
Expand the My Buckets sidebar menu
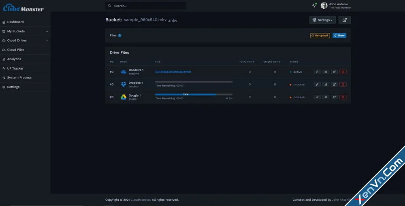pos(25,31)
